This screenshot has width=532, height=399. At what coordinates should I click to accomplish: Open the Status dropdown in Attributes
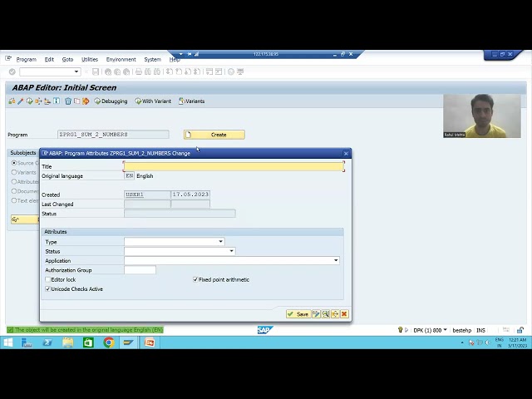pyautogui.click(x=231, y=251)
